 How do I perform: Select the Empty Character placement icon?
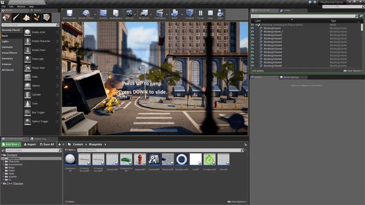click(x=27, y=41)
